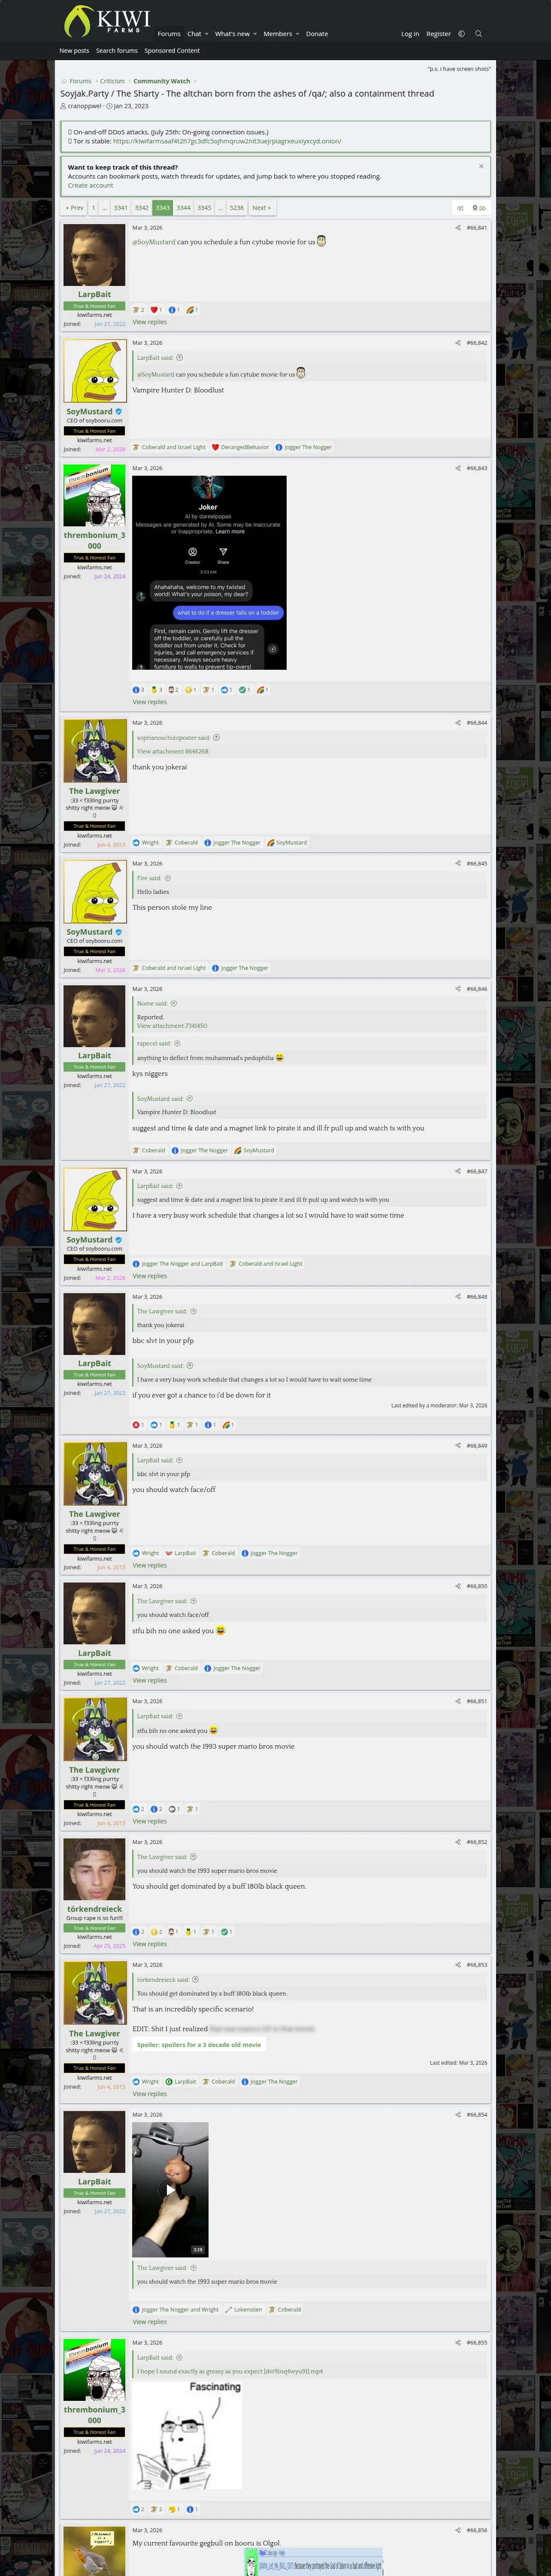Click the arrow after 'LarpBait said:' in #66,855
The height and width of the screenshot is (2576, 551).
click(x=180, y=2358)
